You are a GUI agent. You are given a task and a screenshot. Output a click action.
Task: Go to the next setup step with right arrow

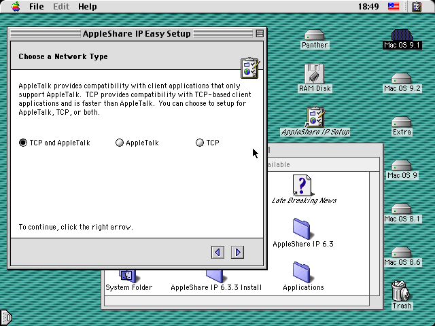click(237, 252)
